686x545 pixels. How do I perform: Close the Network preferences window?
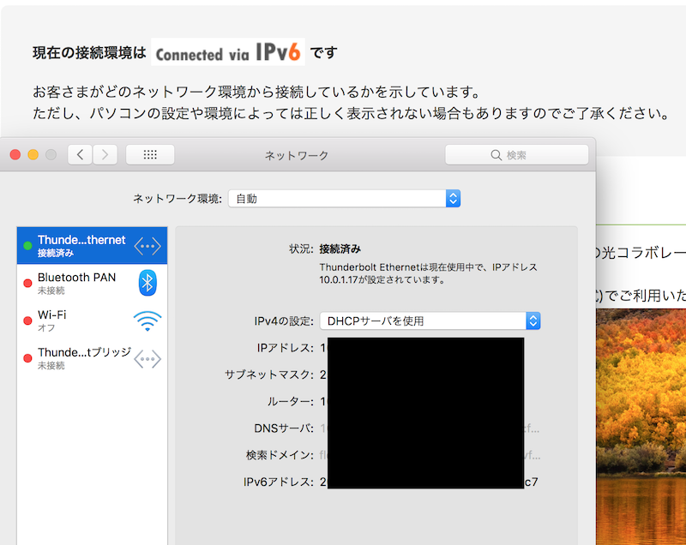(15, 155)
